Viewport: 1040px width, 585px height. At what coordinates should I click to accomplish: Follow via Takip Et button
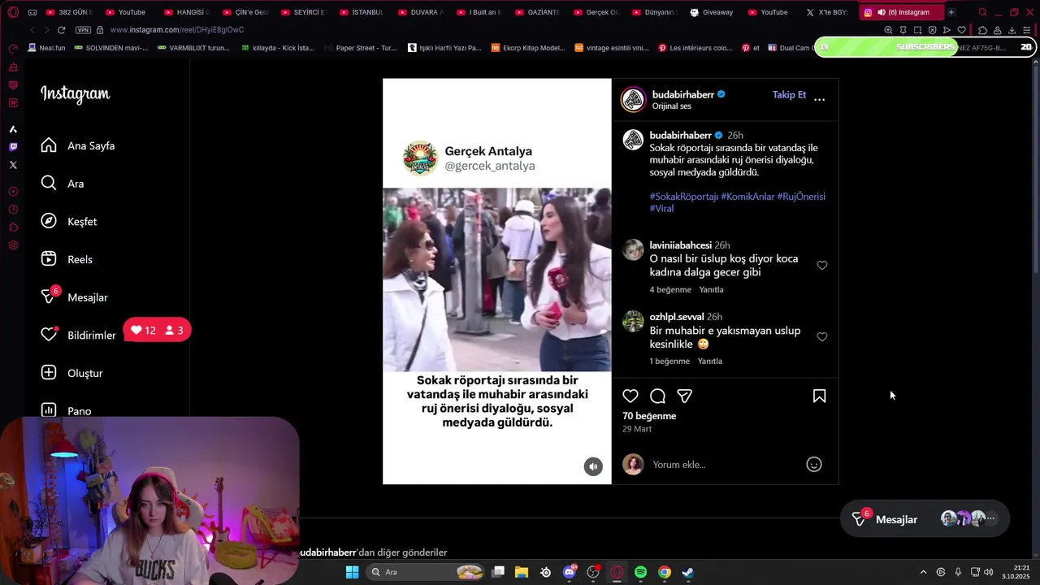coord(789,95)
